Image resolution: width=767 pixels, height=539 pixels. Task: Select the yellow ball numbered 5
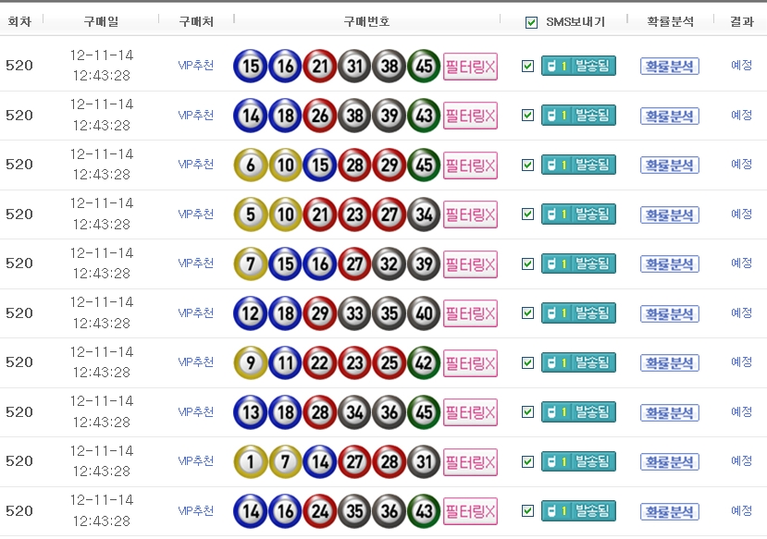[250, 214]
